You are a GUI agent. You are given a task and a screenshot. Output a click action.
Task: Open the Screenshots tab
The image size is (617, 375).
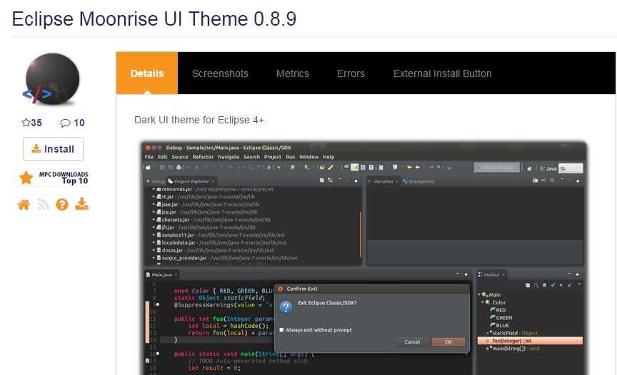point(220,73)
